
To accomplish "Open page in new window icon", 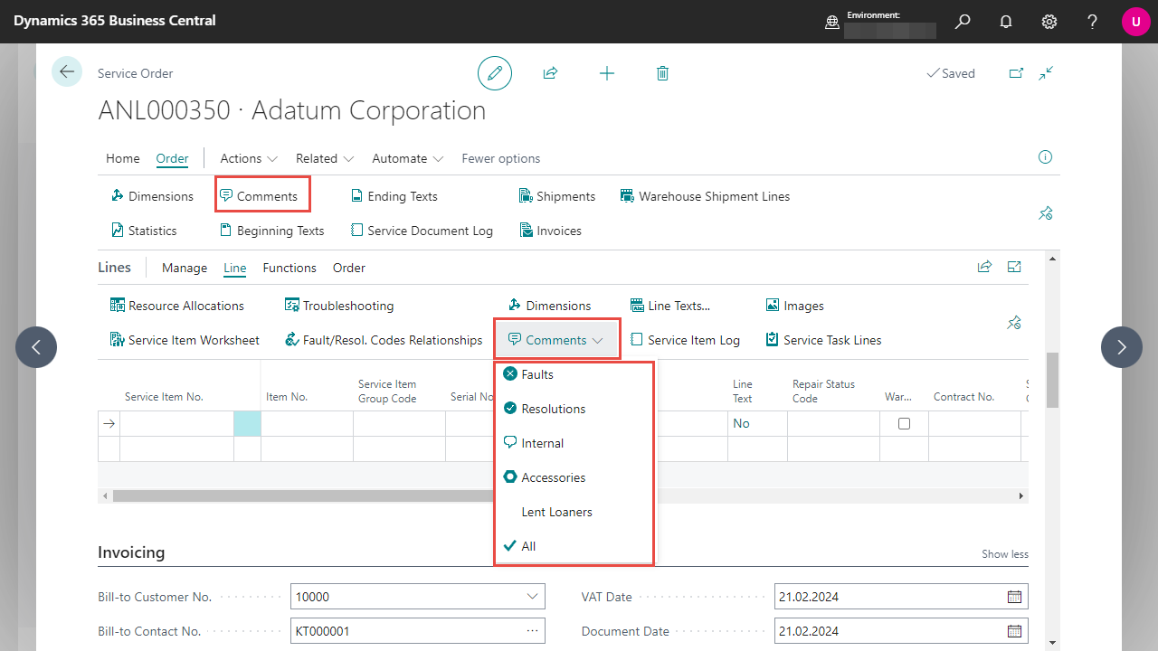I will tap(1016, 73).
